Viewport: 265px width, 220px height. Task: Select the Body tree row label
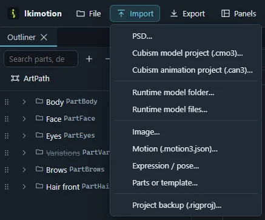coord(55,102)
